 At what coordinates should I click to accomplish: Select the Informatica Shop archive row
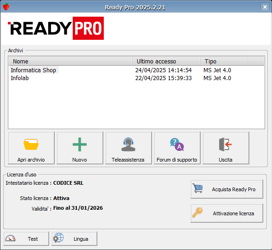136,70
